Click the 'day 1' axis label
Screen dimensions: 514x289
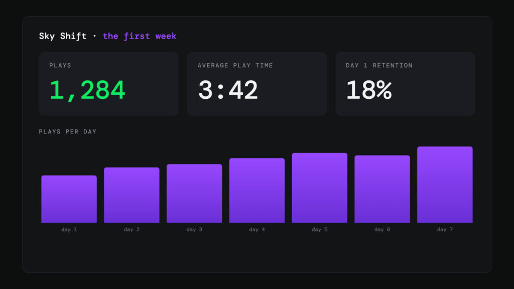click(69, 230)
